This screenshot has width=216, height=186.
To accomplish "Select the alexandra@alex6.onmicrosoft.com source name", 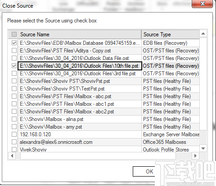I will pyautogui.click(x=56, y=142).
